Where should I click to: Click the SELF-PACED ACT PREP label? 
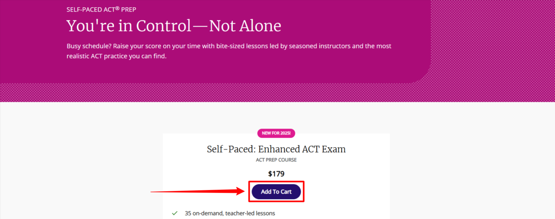[x=101, y=9]
